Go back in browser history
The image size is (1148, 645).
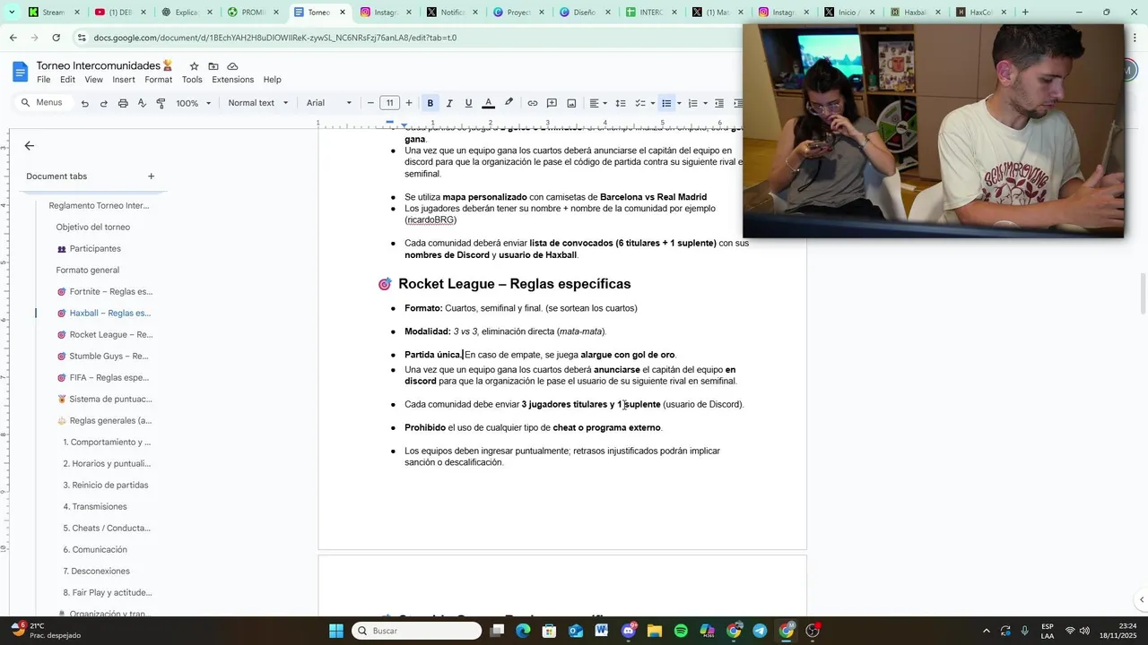click(x=13, y=38)
